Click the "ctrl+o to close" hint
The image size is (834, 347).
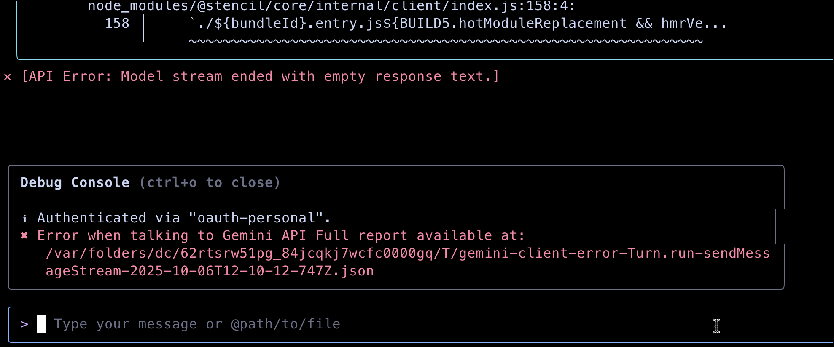click(210, 183)
